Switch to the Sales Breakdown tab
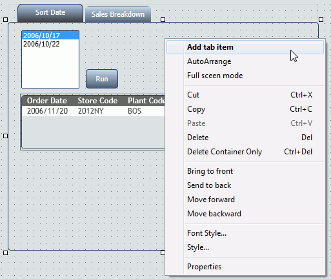Image resolution: width=331 pixels, height=279 pixels. tap(118, 14)
